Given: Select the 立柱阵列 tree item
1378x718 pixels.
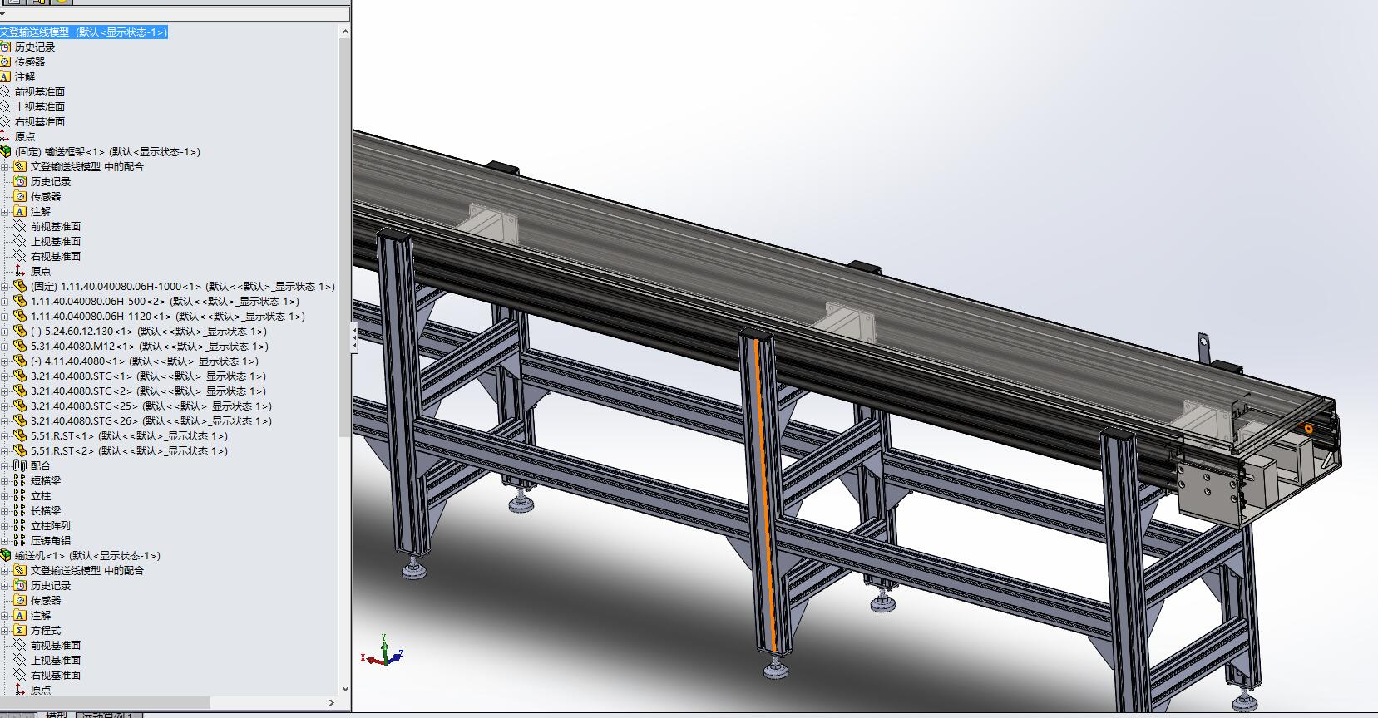Looking at the screenshot, I should (51, 525).
